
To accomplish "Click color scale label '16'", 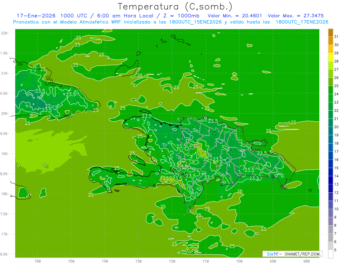I will point(337,160).
